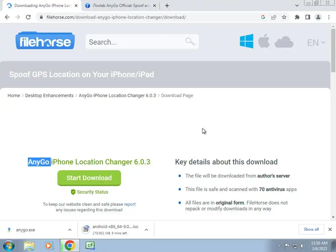Open Windows Start menu
The image size is (336, 252).
(x=9, y=245)
